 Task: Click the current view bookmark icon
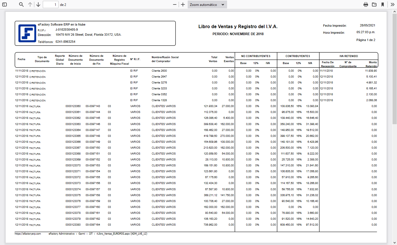(383, 4)
